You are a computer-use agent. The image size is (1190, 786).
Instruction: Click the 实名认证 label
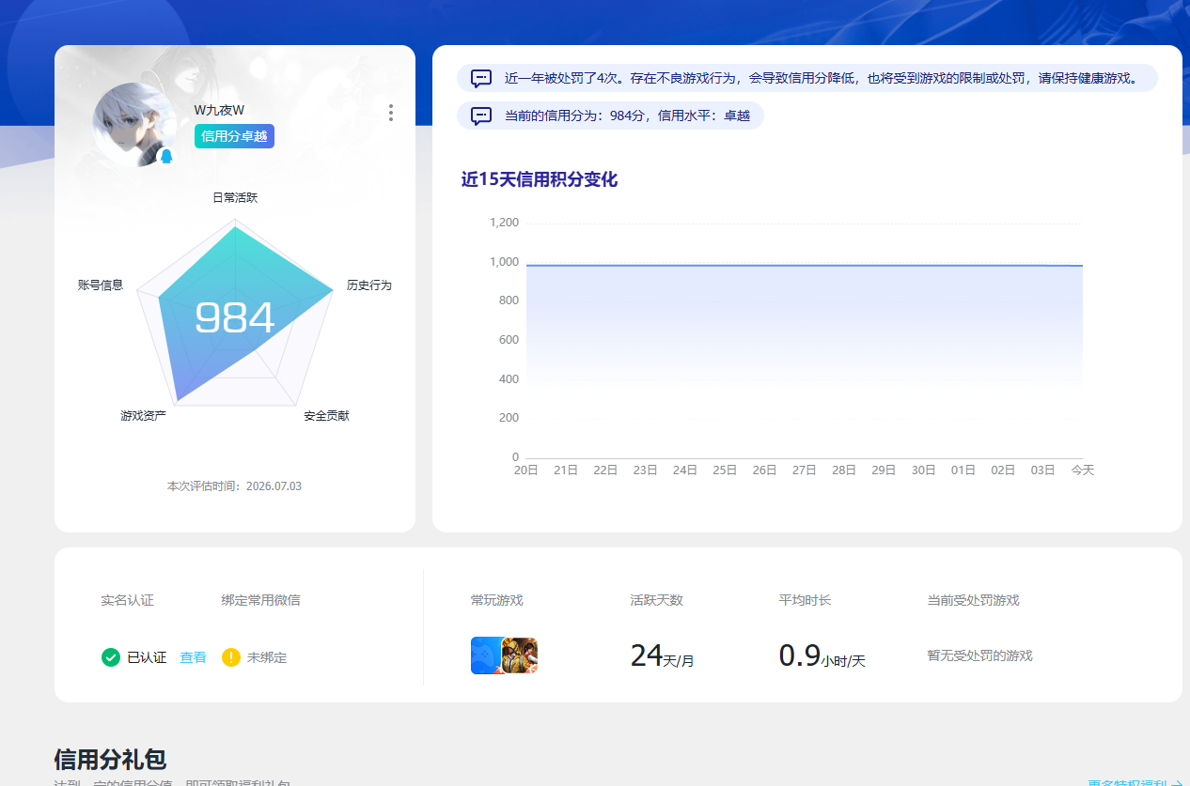tap(127, 600)
